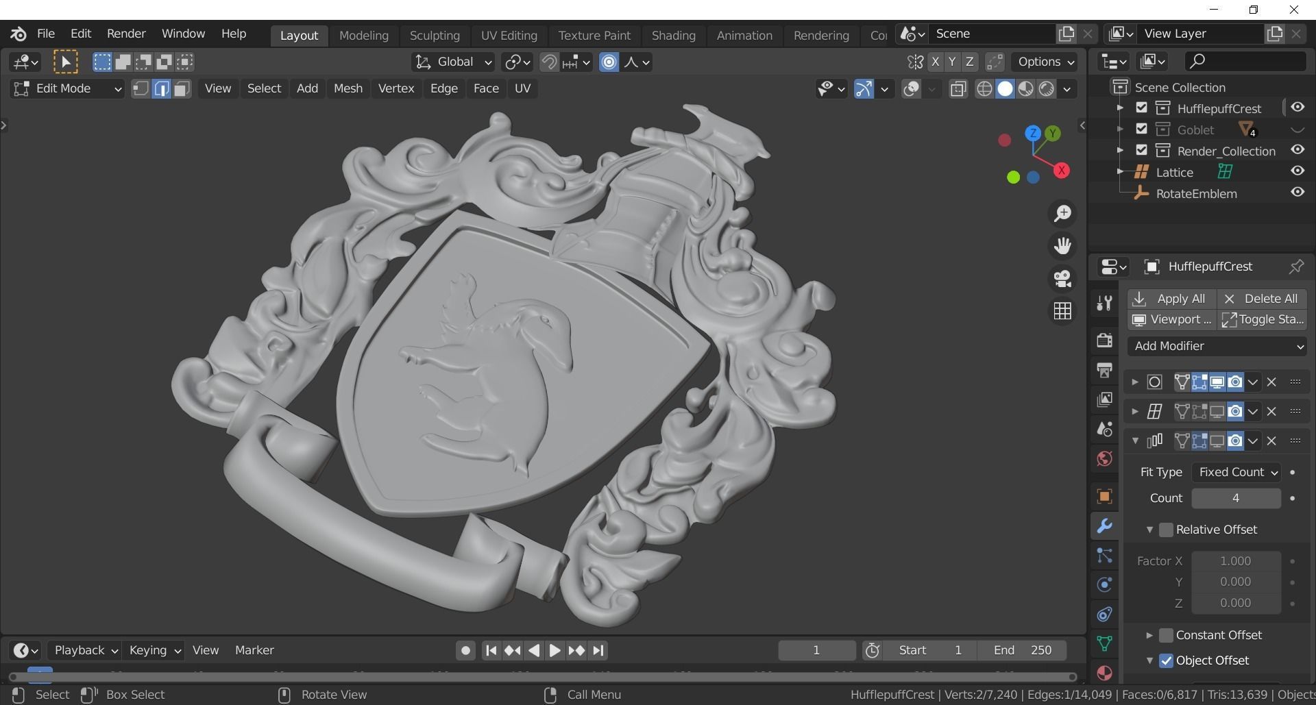1316x705 pixels.
Task: Open the Scene properties tab icon
Action: click(1104, 429)
